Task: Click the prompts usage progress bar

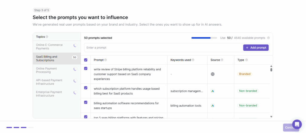Action: coord(205,38)
